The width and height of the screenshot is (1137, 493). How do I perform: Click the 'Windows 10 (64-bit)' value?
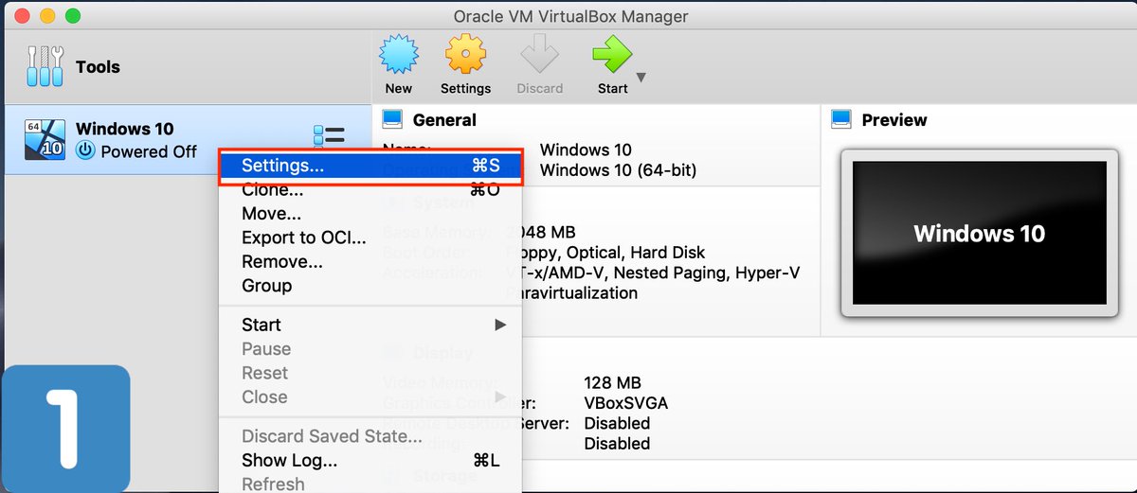[x=618, y=170]
